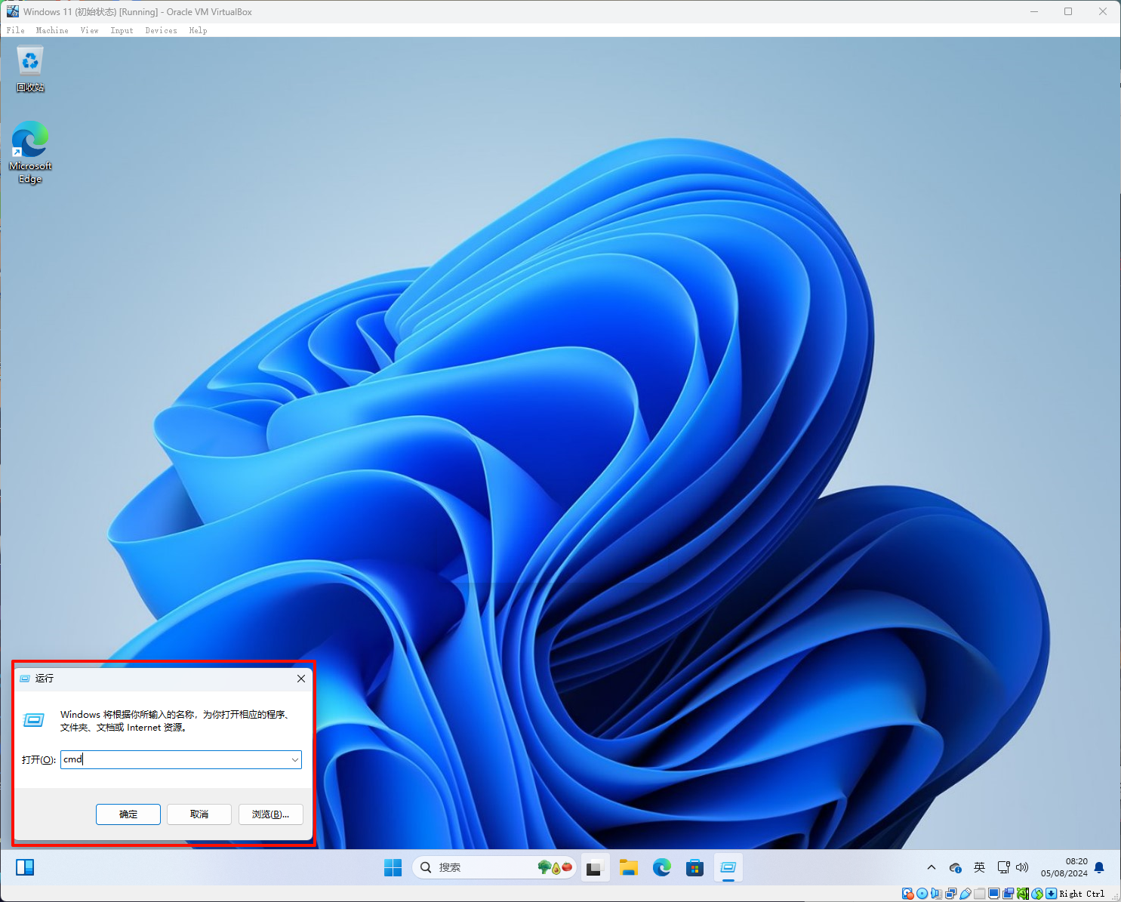The width and height of the screenshot is (1121, 902).
Task: Open Microsoft Store from the taskbar
Action: click(695, 867)
